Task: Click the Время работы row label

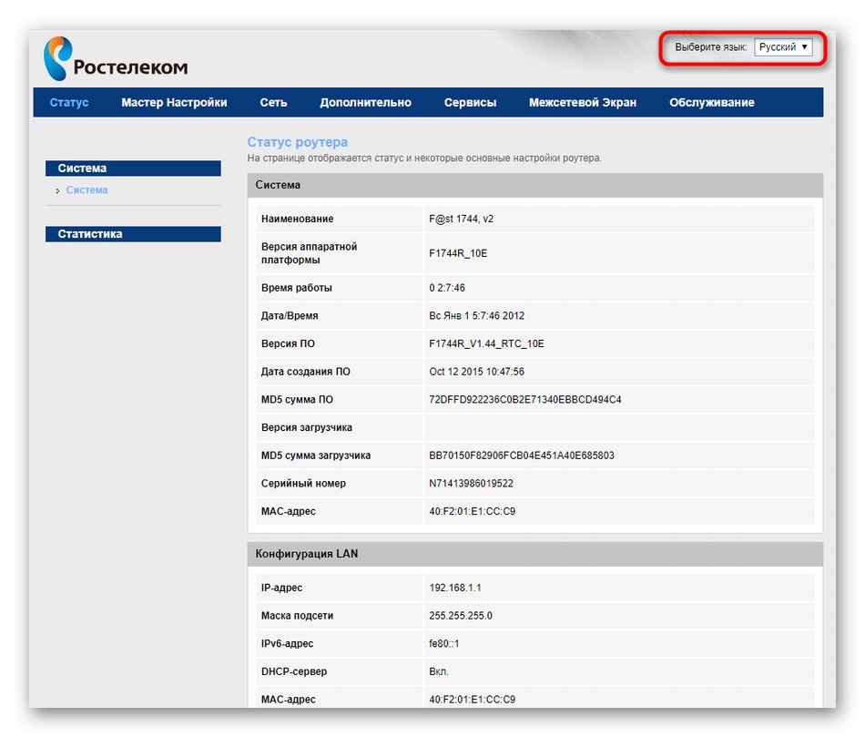Action: click(x=297, y=288)
